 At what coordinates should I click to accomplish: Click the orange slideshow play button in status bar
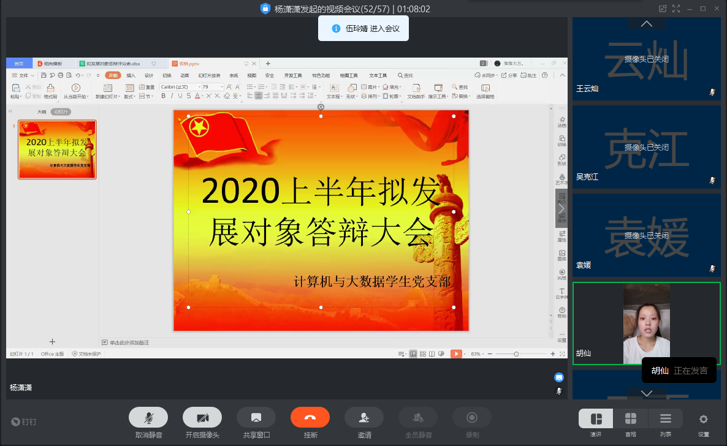coord(456,353)
